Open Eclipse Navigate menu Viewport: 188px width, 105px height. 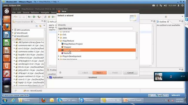click(45, 12)
